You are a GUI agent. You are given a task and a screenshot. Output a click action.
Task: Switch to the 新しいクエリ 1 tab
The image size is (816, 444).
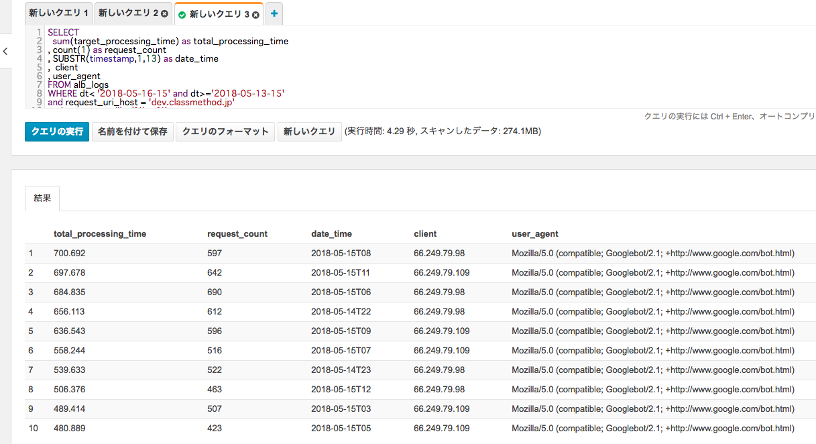[x=58, y=13]
